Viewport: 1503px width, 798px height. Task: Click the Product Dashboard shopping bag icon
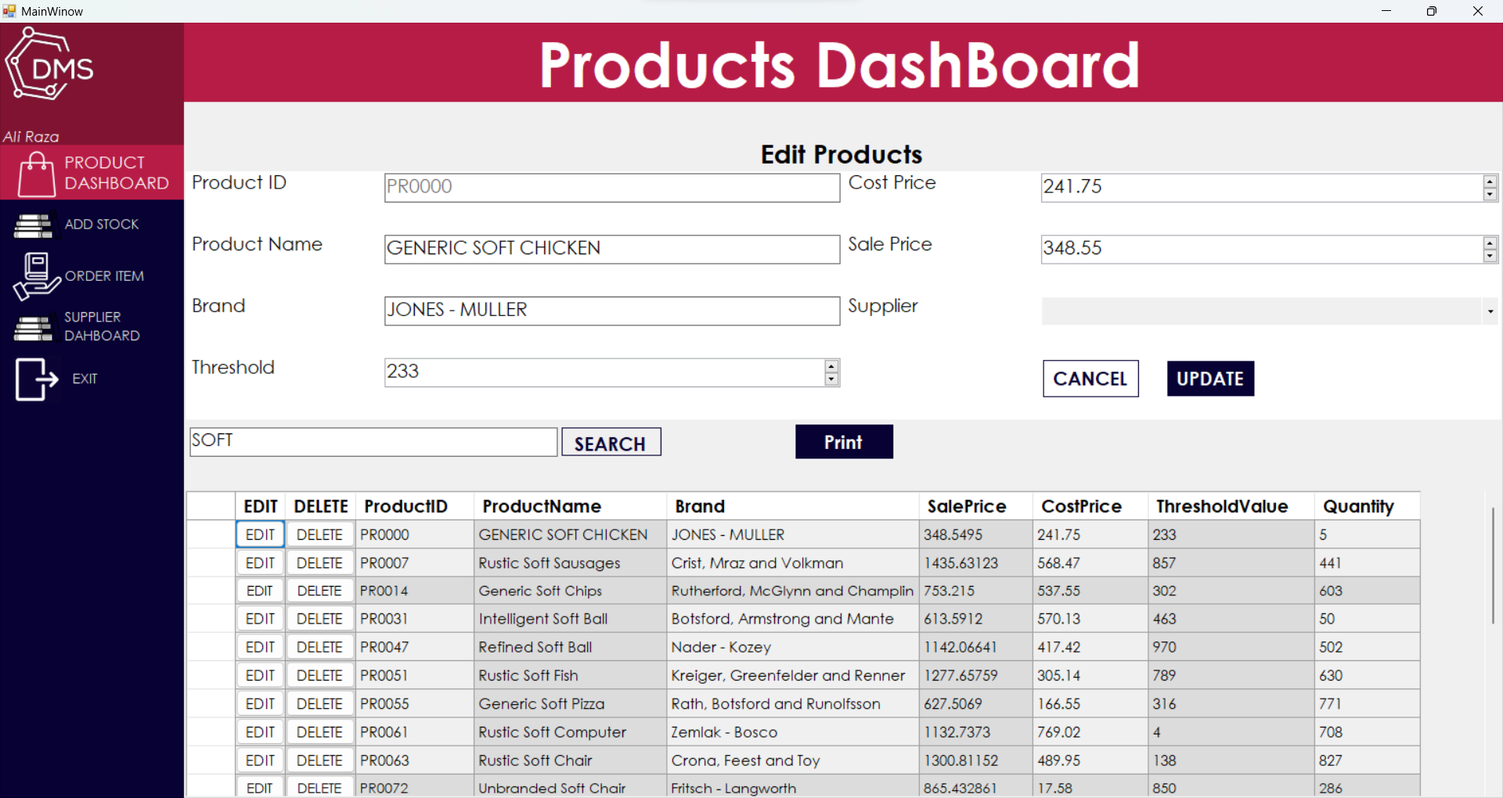click(x=36, y=174)
